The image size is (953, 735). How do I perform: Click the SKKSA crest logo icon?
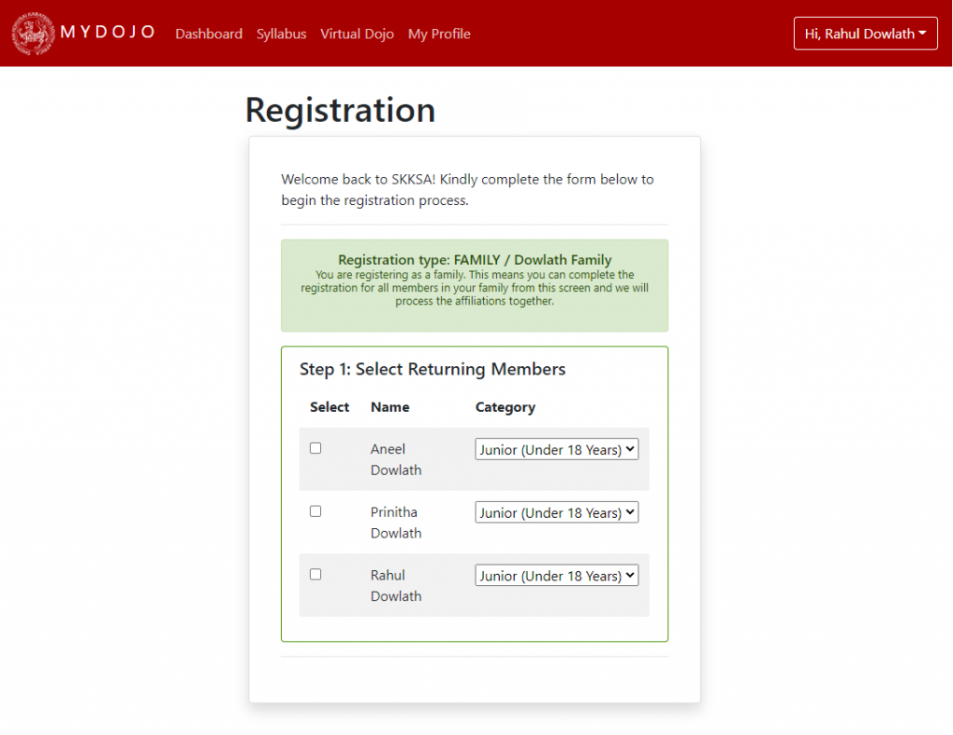point(33,34)
